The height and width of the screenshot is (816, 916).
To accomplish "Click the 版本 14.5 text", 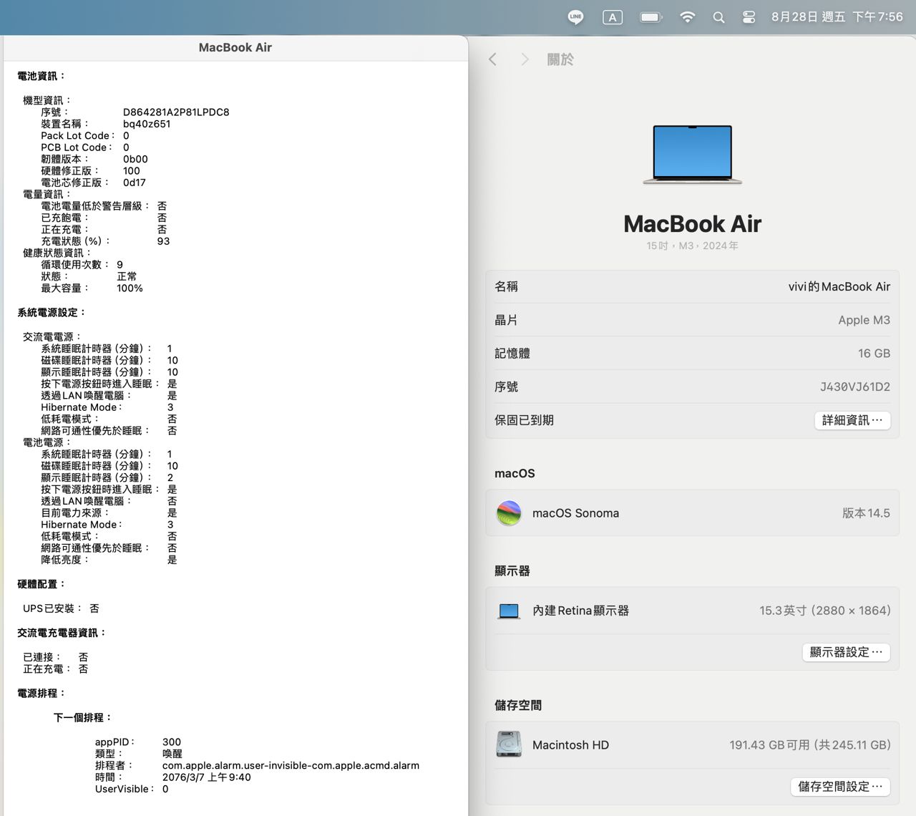I will click(x=866, y=513).
